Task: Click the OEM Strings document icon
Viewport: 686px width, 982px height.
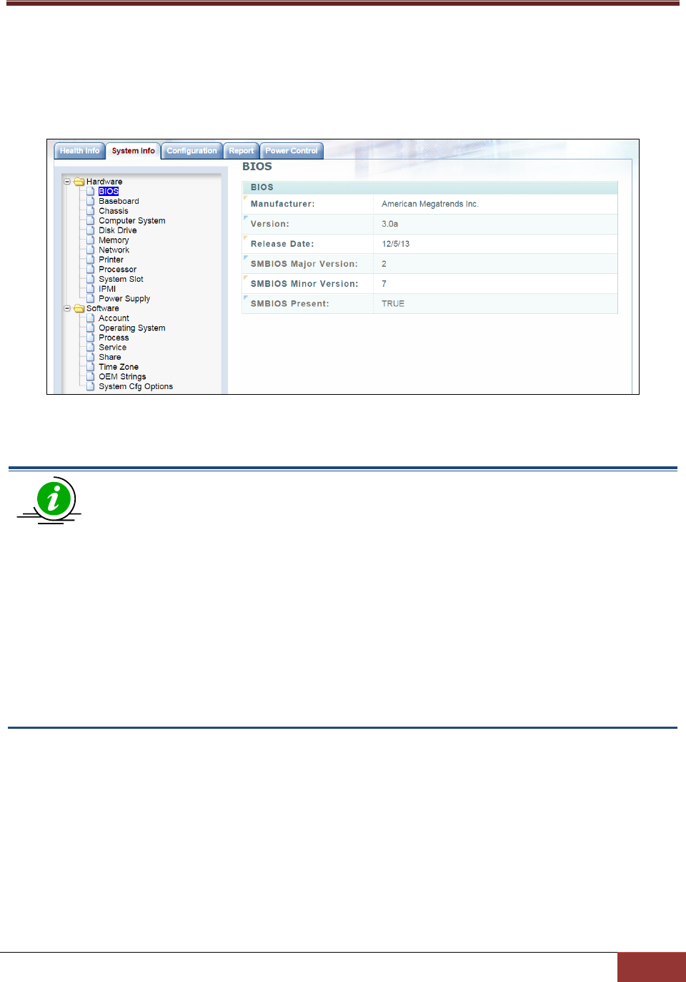Action: click(x=91, y=376)
